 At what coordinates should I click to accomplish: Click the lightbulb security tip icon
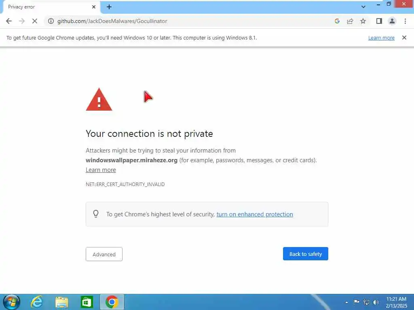coord(96,214)
